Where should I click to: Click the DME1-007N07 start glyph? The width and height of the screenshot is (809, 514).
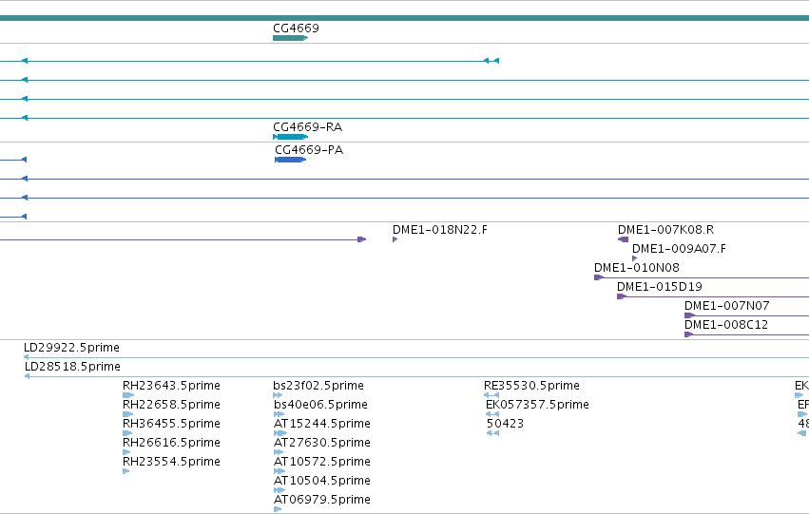pos(689,315)
